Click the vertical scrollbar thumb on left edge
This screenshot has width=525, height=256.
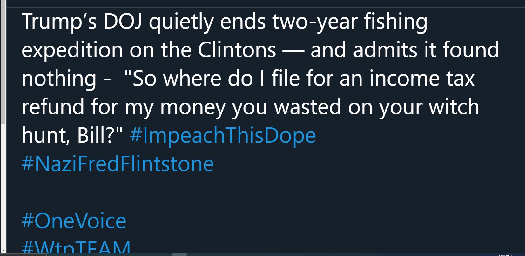pos(3,62)
